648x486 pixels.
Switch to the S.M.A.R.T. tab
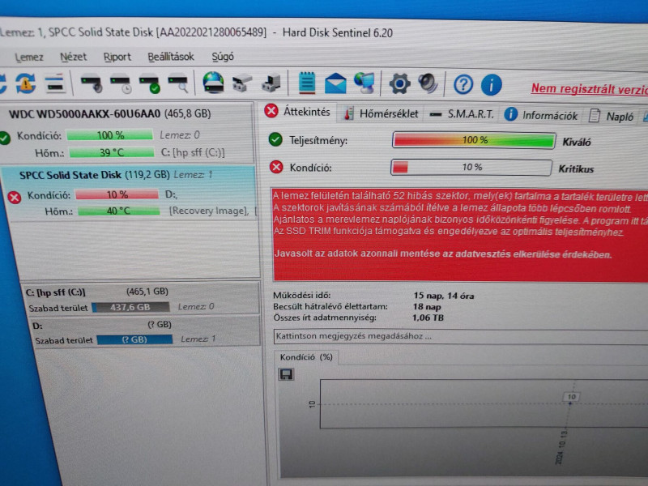coord(462,114)
